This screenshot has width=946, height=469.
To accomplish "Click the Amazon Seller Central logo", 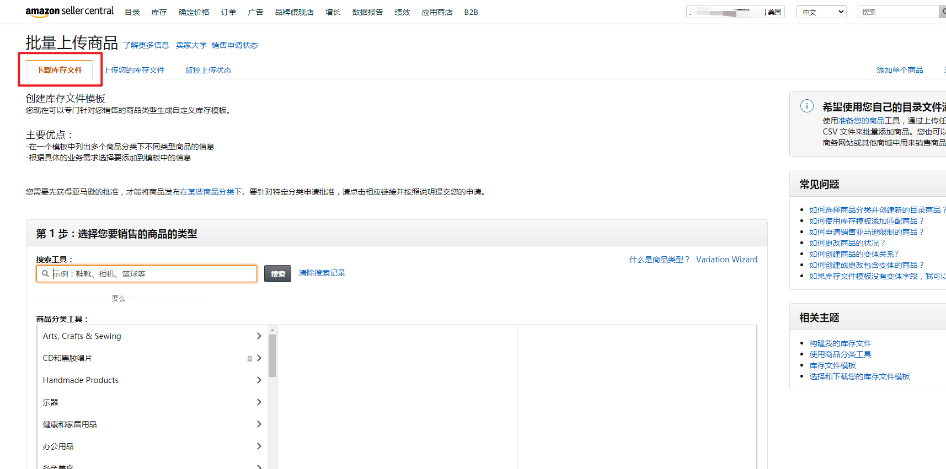I will pyautogui.click(x=70, y=12).
